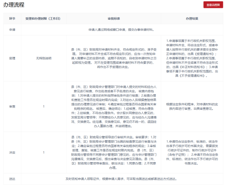Click the 审查 row's paragraph about 会计管理部门
This screenshot has height=188, width=227.
113,107
